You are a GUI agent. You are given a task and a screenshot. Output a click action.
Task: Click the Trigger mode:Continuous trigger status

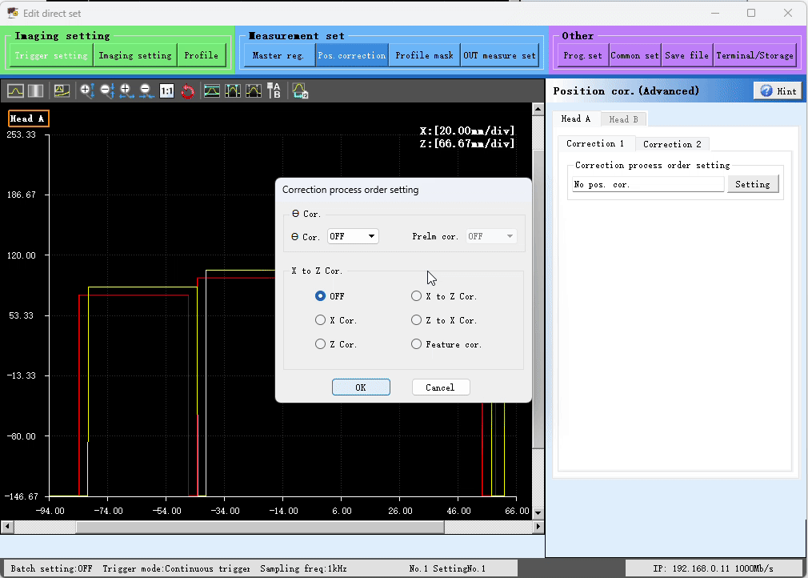176,568
